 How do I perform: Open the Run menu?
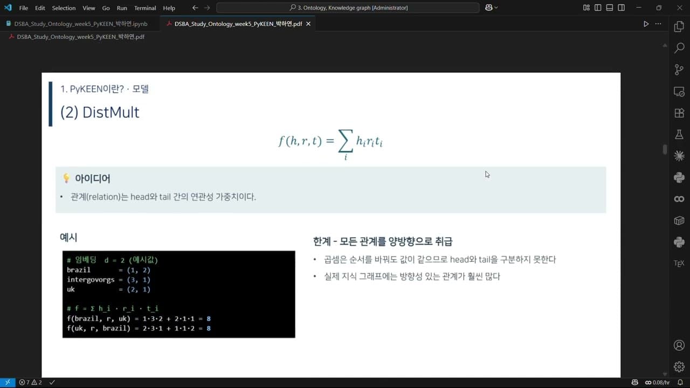[122, 8]
